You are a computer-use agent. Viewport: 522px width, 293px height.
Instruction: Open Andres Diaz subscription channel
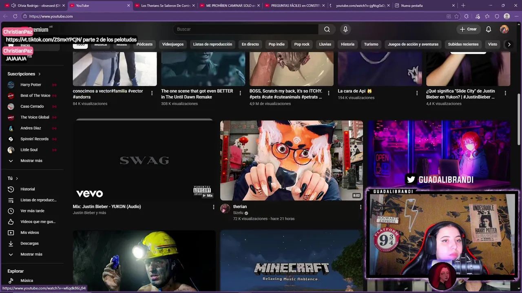click(x=32, y=128)
